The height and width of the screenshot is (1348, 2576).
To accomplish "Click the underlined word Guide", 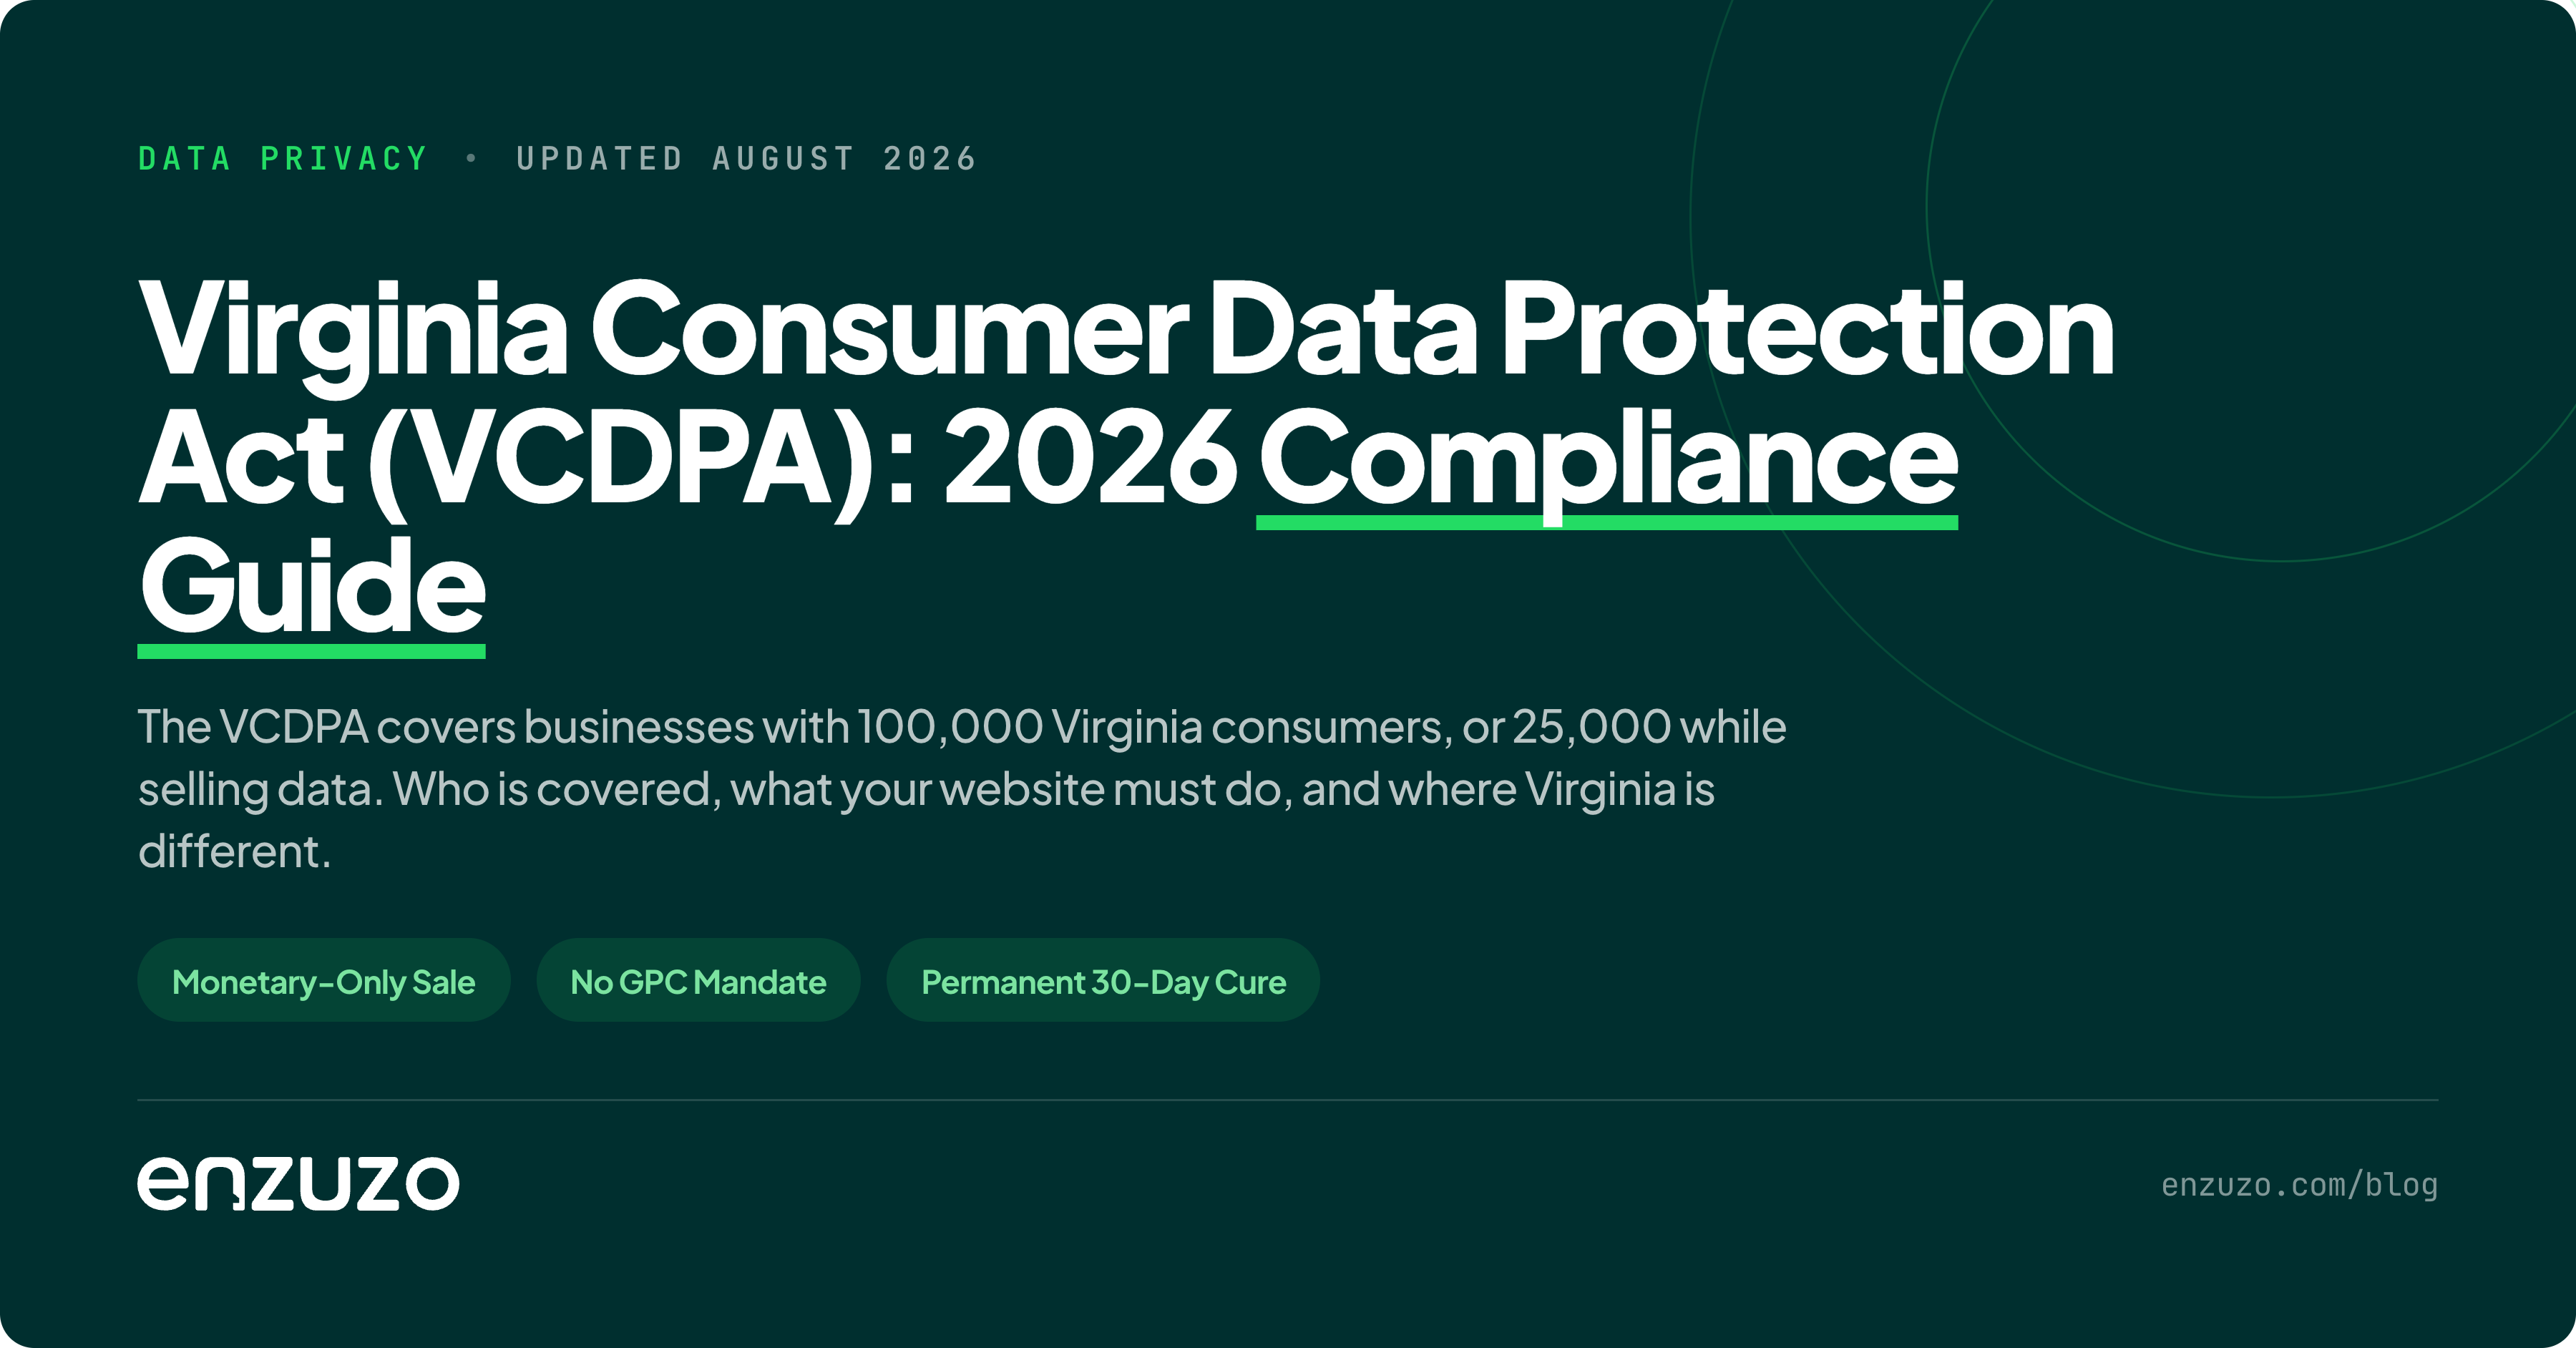I will click(x=311, y=592).
